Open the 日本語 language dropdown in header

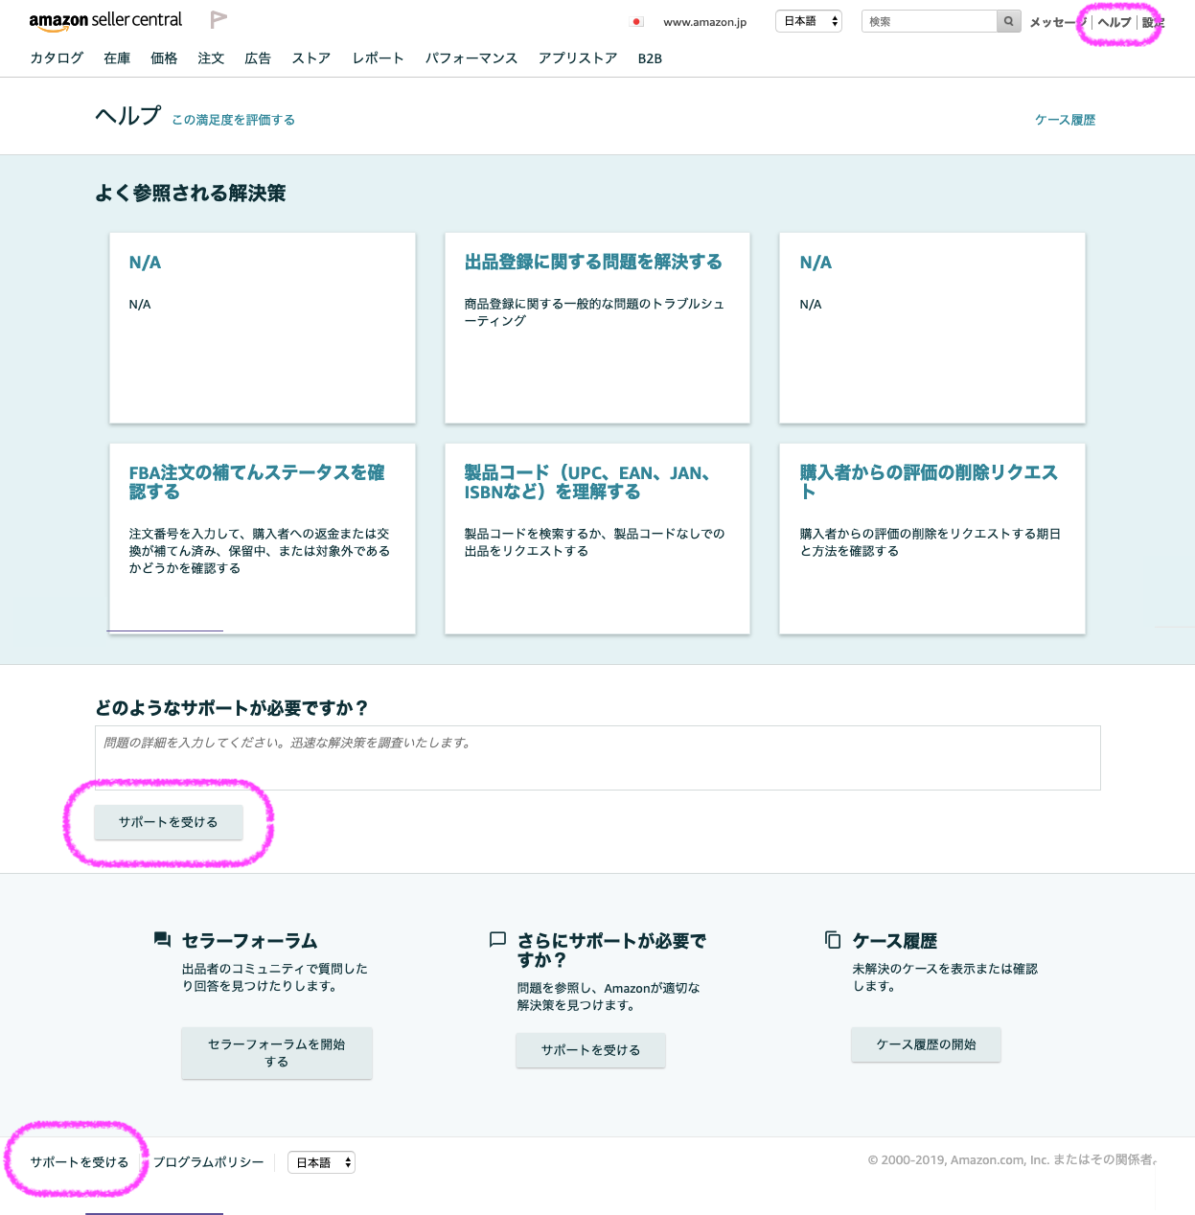(x=809, y=21)
